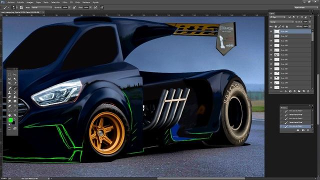Viewport: 320px width, 180px height.
Task: Select the History Brush tool
Action: (x=15, y=92)
